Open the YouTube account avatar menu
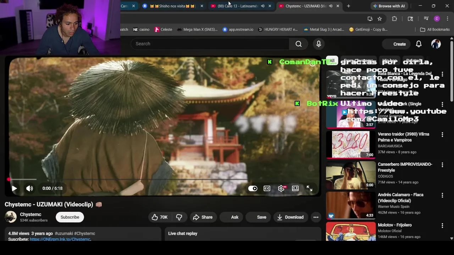The width and height of the screenshot is (454, 255). coord(436,44)
